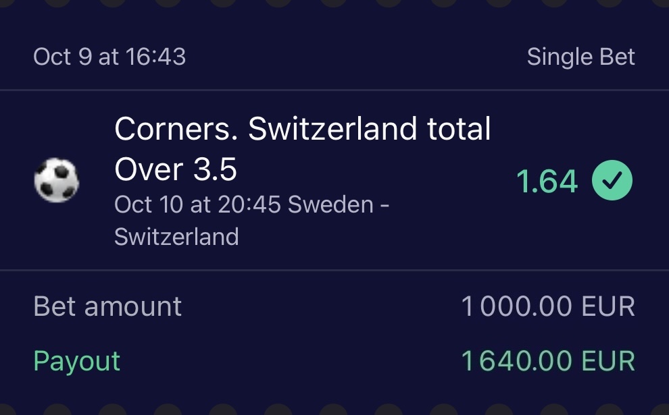Screen dimensions: 669x415
Task: Click the word Corners in bet title
Action: (176, 128)
